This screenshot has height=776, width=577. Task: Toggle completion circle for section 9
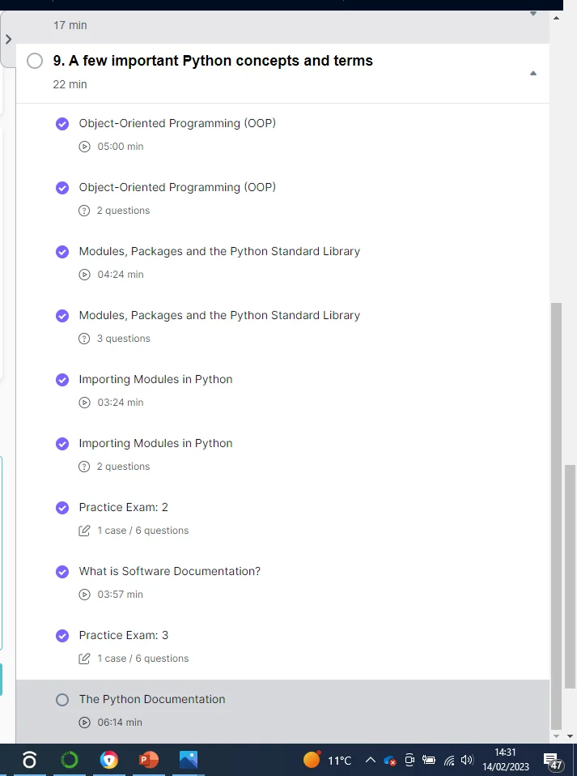coord(35,61)
